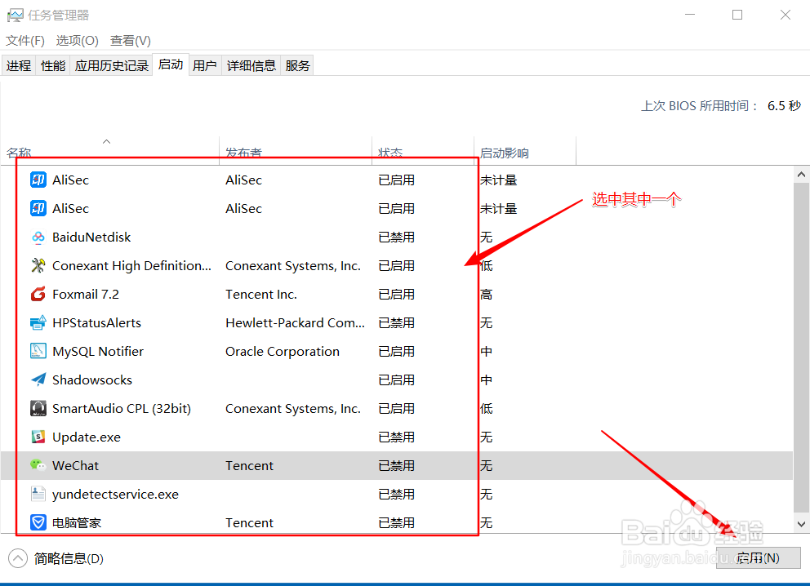Screen dimensions: 810x586
Task: Sort by the 名称 column header
Action: coord(109,151)
